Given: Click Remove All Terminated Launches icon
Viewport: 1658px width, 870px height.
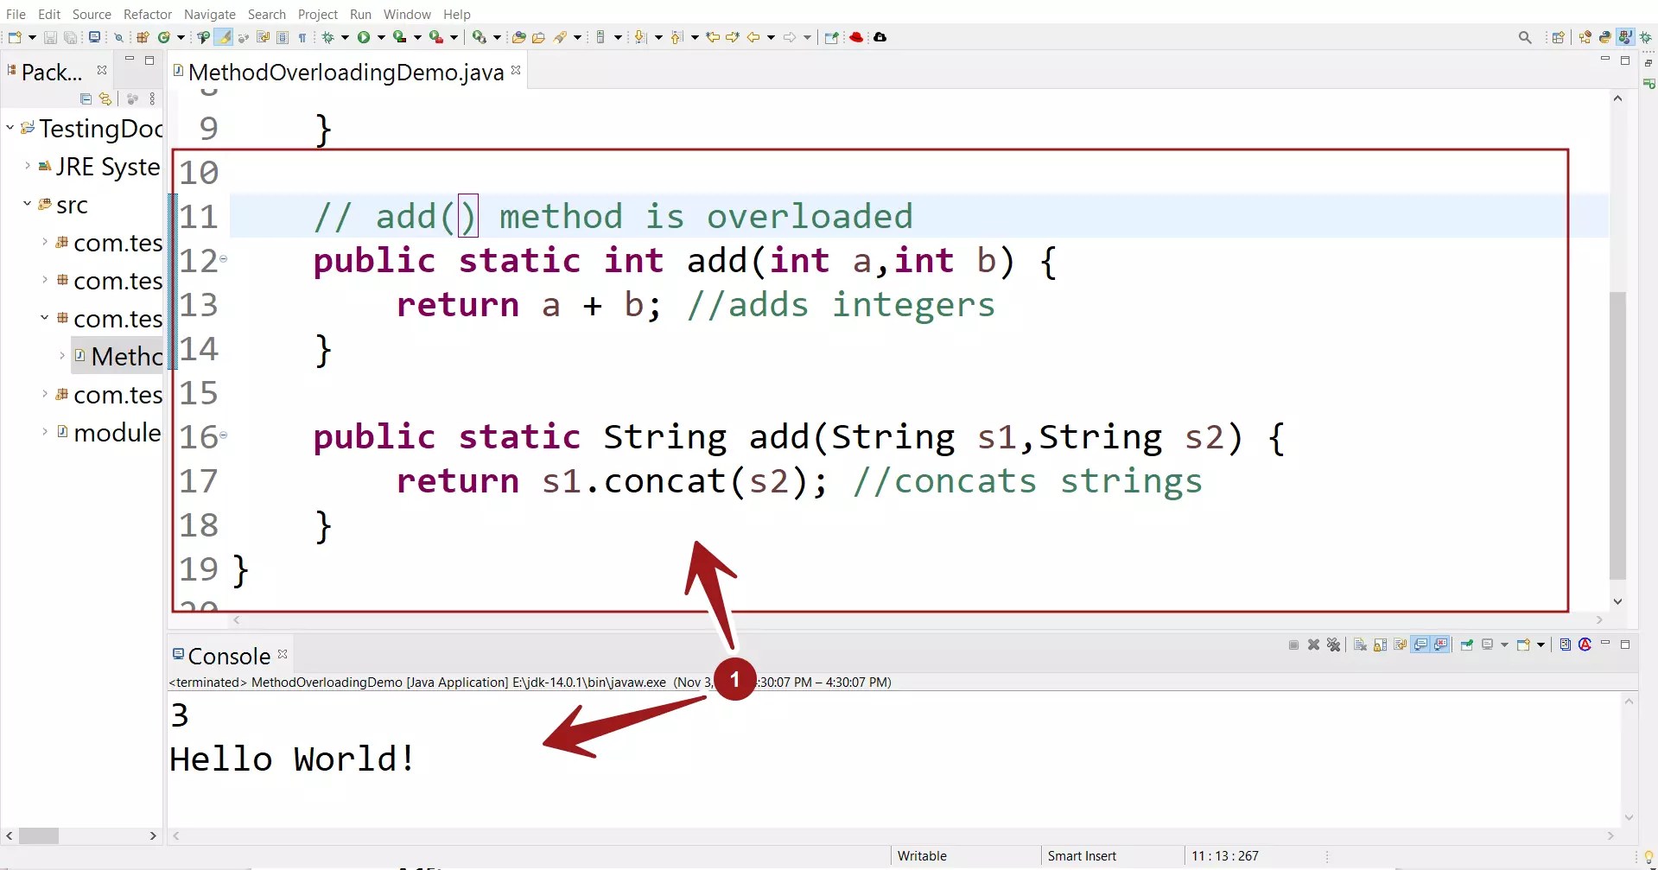Looking at the screenshot, I should [x=1333, y=645].
